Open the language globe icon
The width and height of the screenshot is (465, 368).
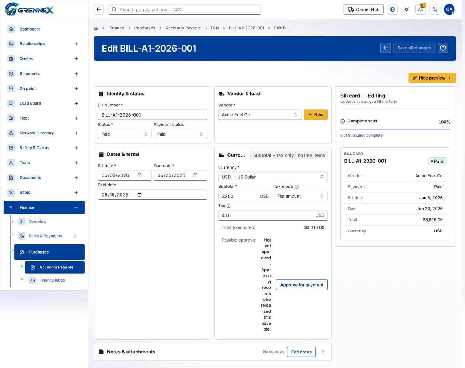pyautogui.click(x=392, y=9)
